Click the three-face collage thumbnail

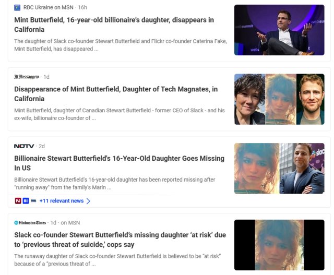pos(279,99)
